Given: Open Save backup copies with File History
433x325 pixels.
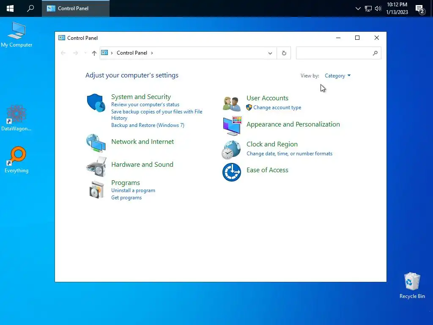Looking at the screenshot, I should [x=156, y=115].
